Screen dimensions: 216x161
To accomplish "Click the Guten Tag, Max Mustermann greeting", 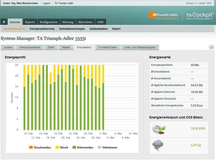I will (x=20, y=3).
